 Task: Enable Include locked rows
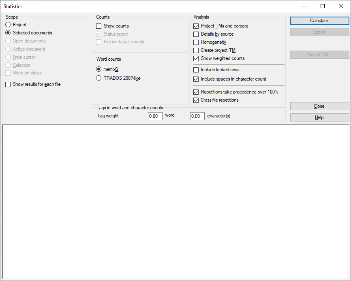pos(196,70)
